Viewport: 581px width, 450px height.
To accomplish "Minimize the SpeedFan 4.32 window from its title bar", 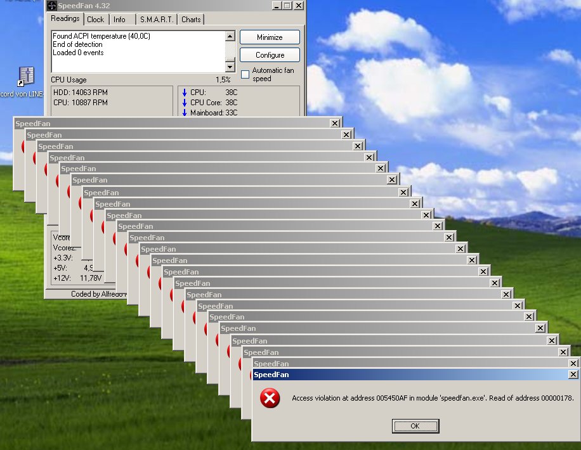I will [x=277, y=6].
